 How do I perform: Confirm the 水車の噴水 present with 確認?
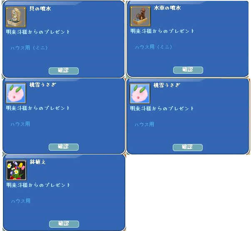(188, 70)
